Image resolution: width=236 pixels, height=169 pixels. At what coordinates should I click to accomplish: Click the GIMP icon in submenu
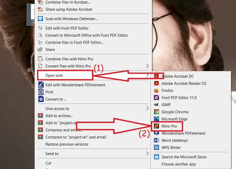coord(156,105)
